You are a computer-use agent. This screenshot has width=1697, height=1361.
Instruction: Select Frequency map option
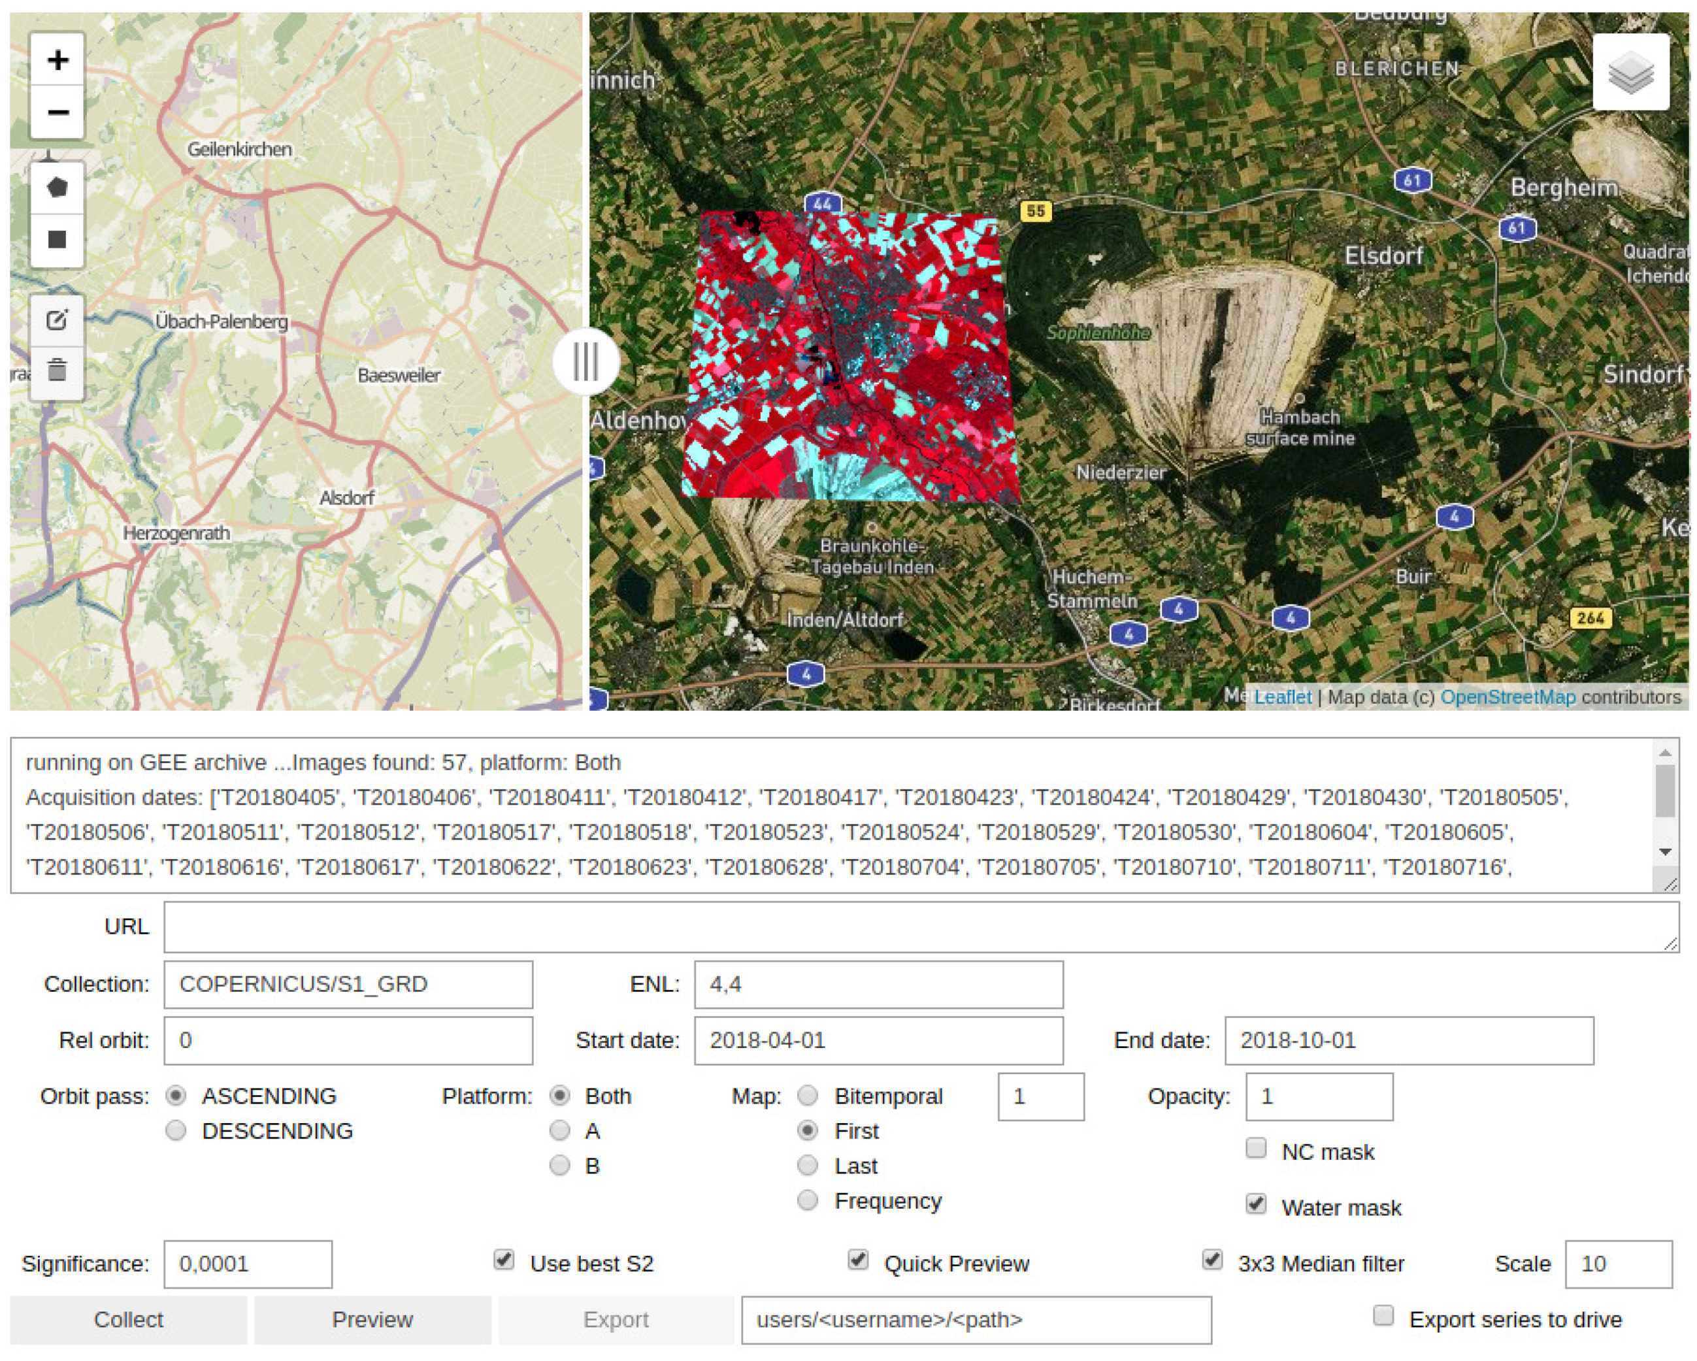[x=808, y=1200]
